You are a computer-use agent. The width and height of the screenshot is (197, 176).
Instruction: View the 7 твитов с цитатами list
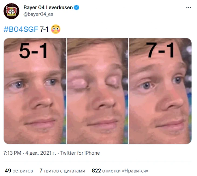click(62, 171)
